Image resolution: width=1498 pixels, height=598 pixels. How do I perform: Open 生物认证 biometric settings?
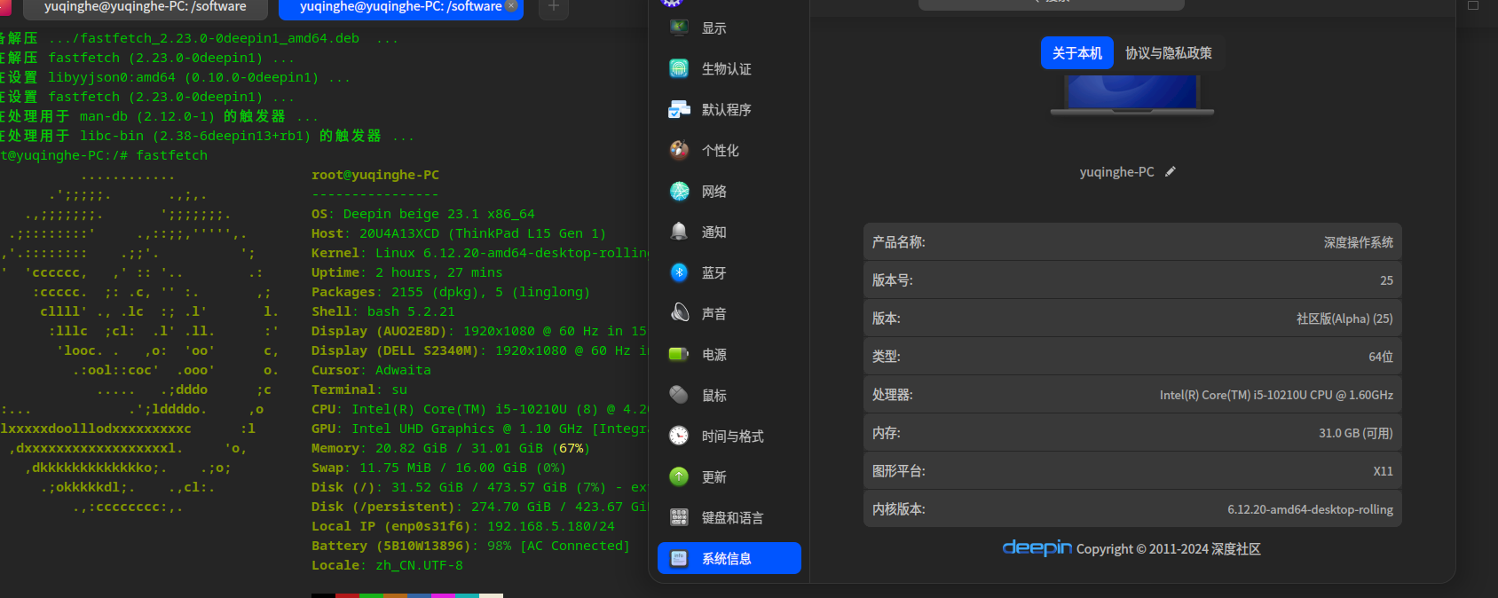pyautogui.click(x=729, y=69)
